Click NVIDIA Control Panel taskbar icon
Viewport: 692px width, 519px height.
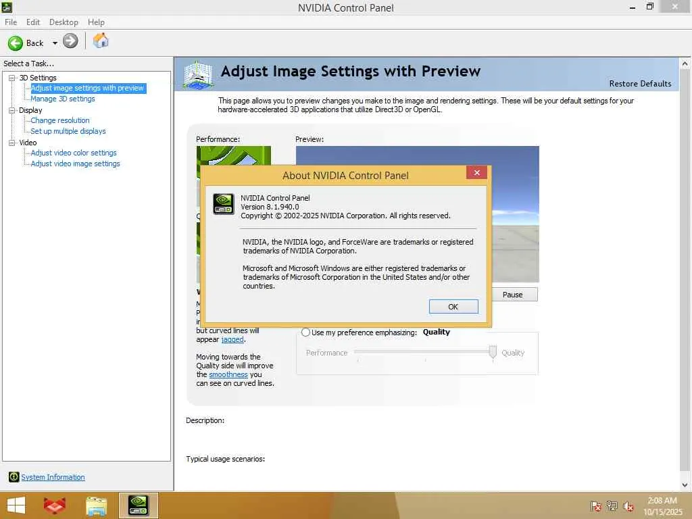(x=138, y=505)
